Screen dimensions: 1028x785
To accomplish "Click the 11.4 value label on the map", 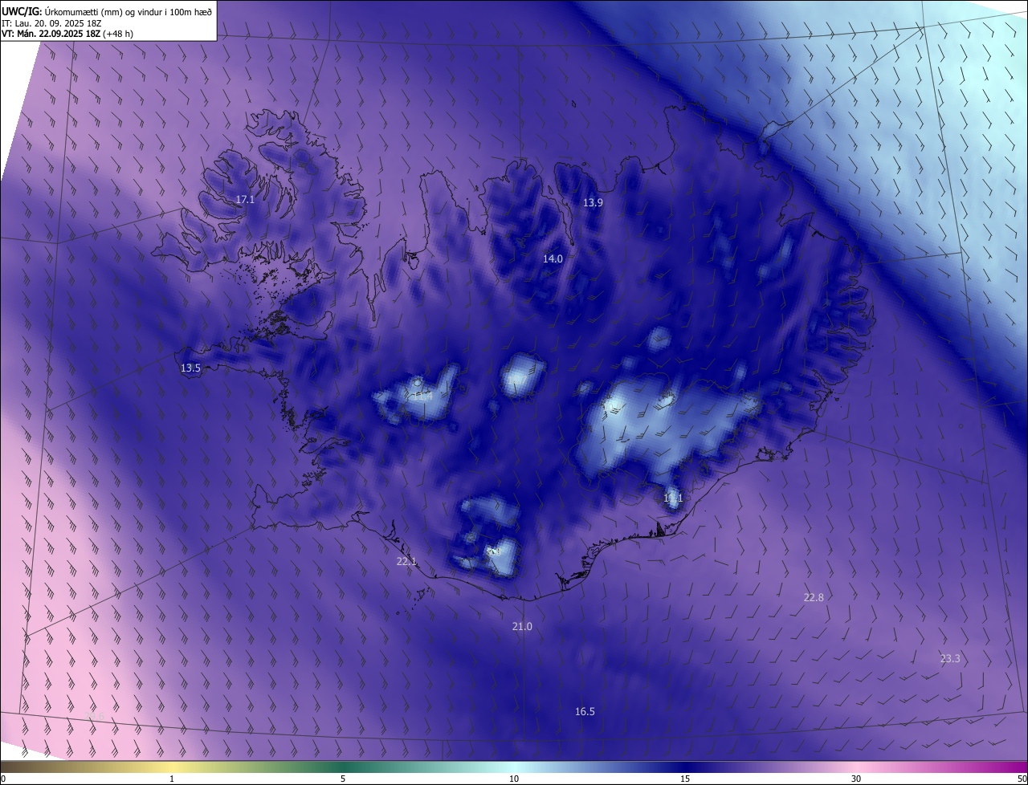I will 423,396.
